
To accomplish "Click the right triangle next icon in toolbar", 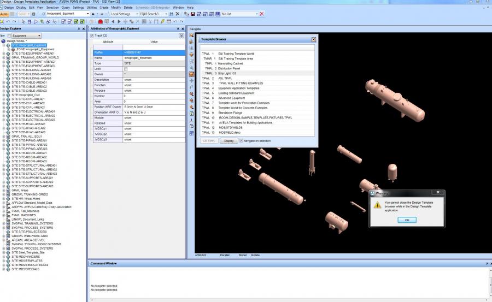I will click(119, 22).
